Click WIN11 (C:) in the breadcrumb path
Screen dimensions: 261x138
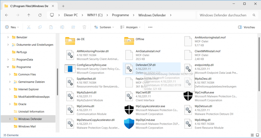(95, 15)
